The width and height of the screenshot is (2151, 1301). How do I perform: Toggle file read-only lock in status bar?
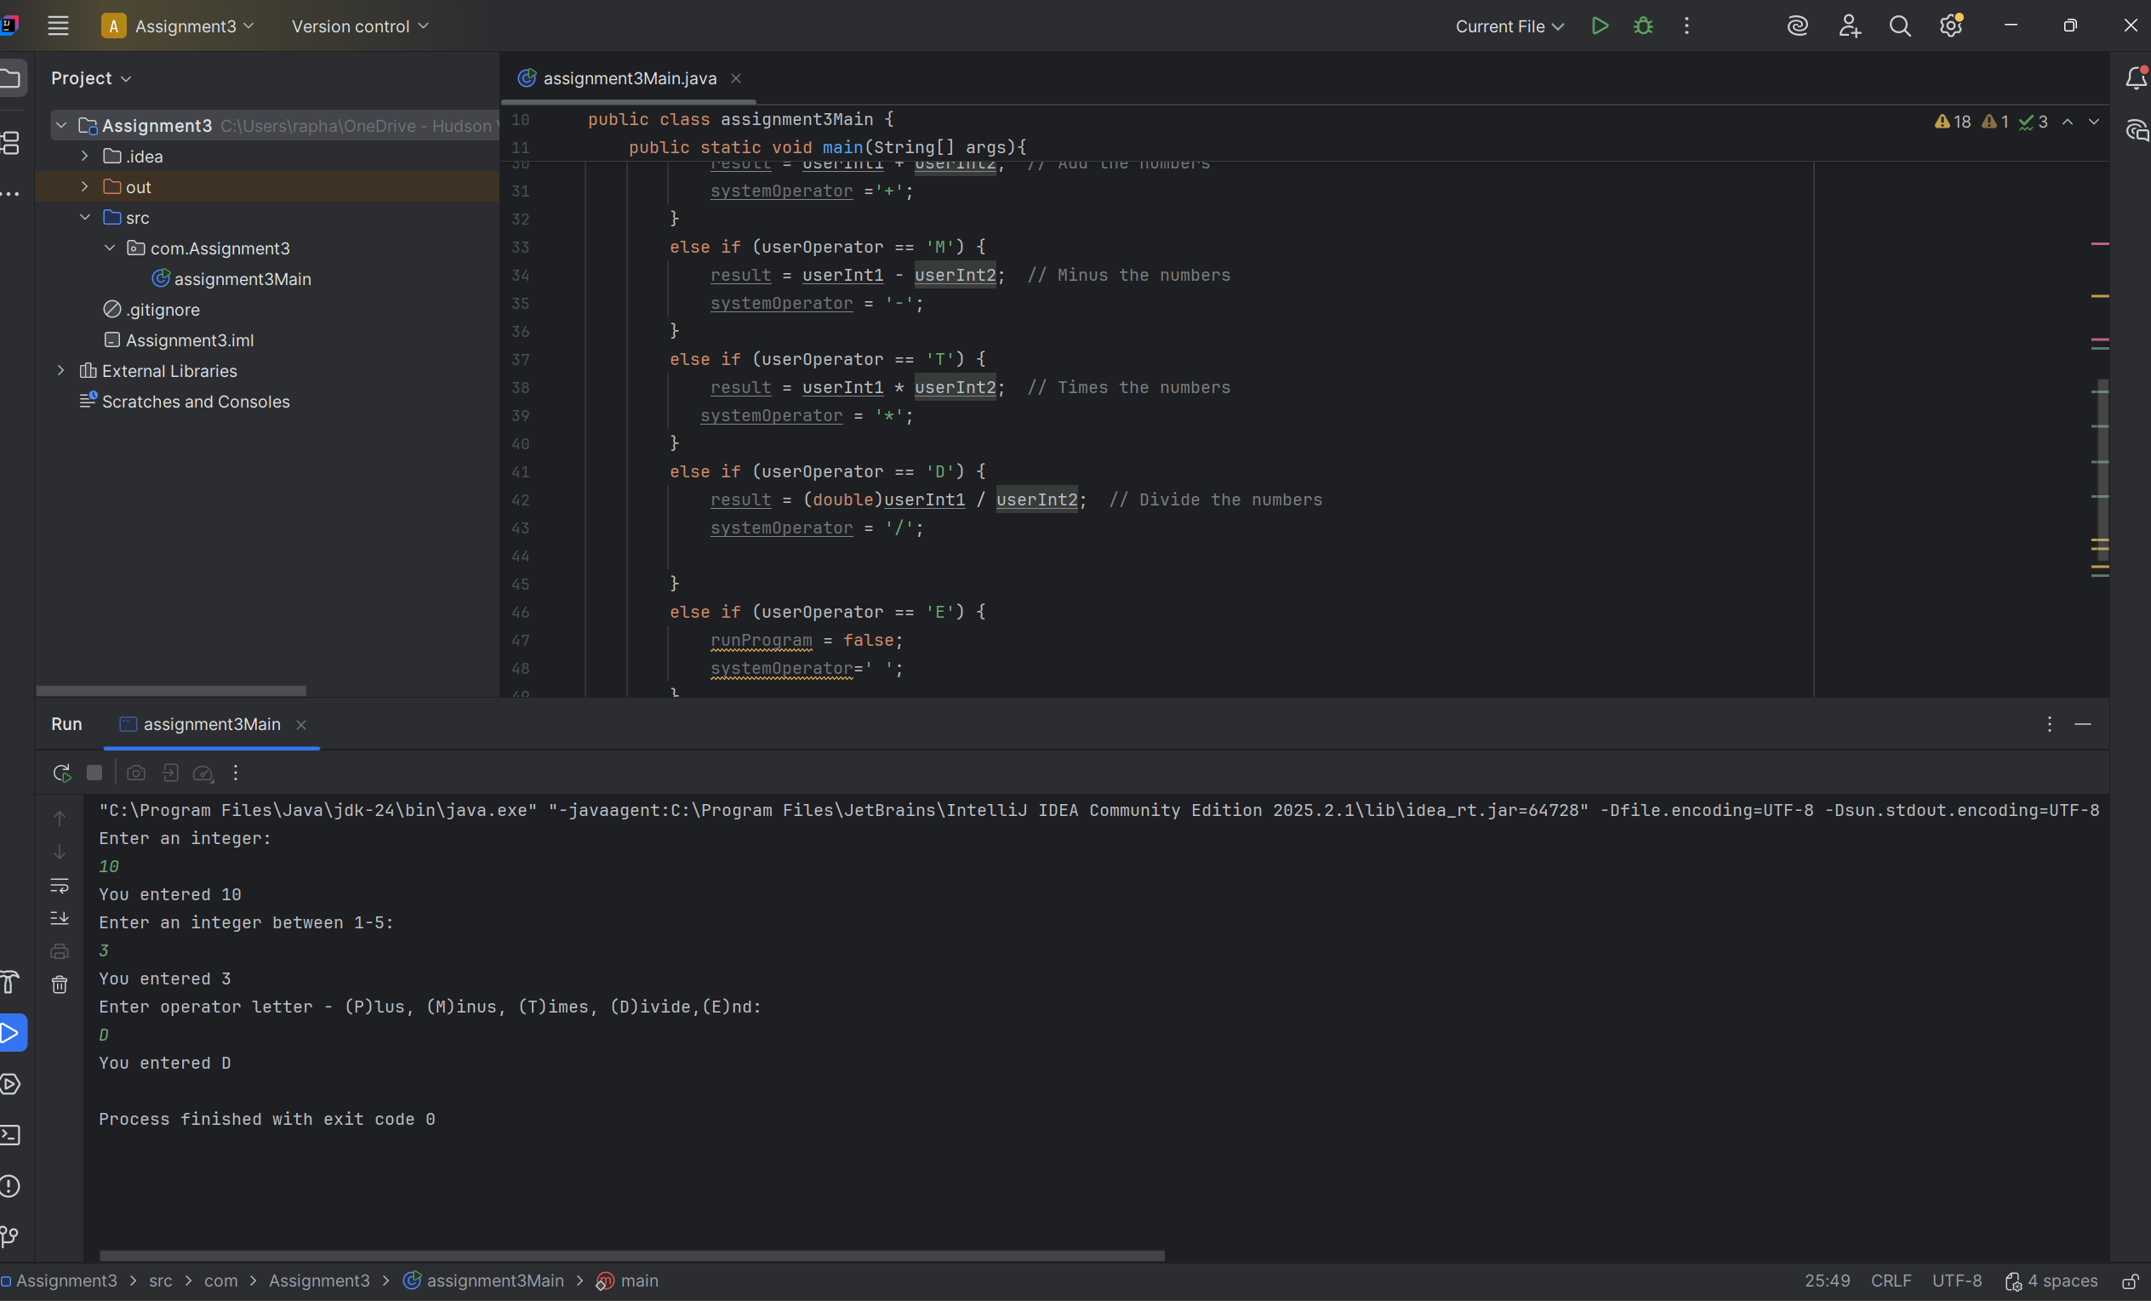[x=2130, y=1281]
